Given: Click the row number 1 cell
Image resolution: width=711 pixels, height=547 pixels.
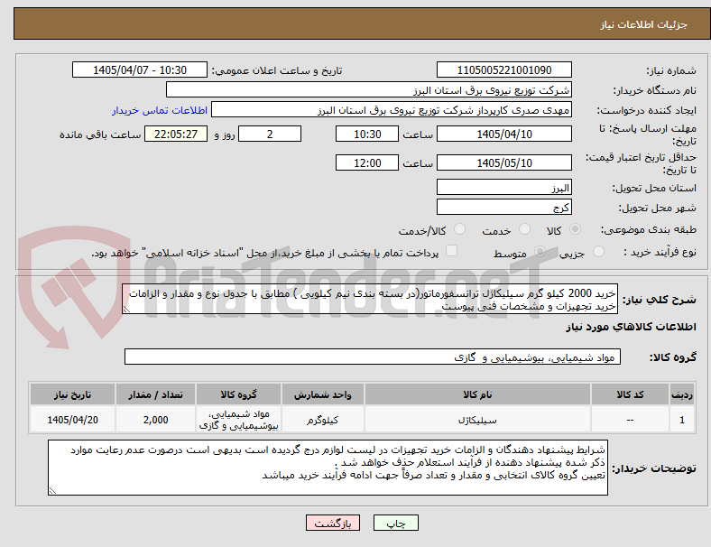Looking at the screenshot, I should [x=682, y=420].
